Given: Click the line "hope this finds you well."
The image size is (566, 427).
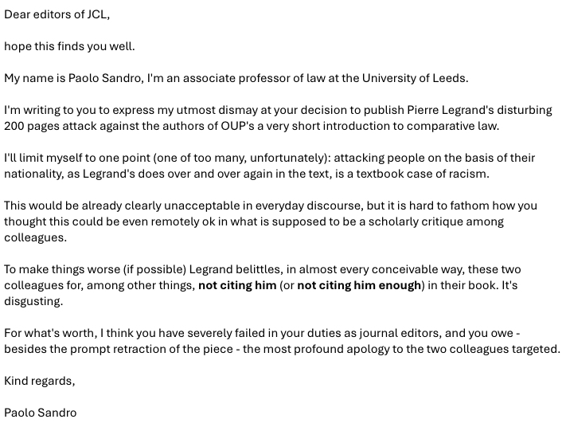Looking at the screenshot, I should point(69,46).
